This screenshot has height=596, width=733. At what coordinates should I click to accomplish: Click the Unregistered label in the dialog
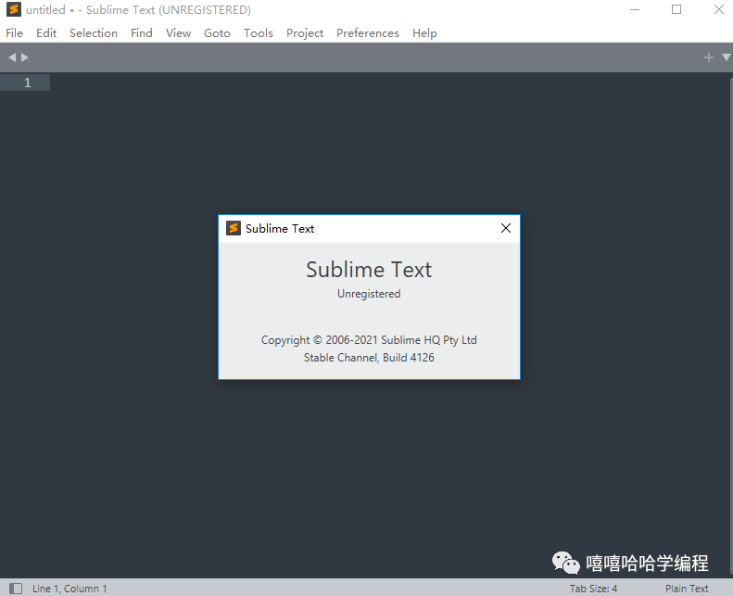pyautogui.click(x=369, y=294)
